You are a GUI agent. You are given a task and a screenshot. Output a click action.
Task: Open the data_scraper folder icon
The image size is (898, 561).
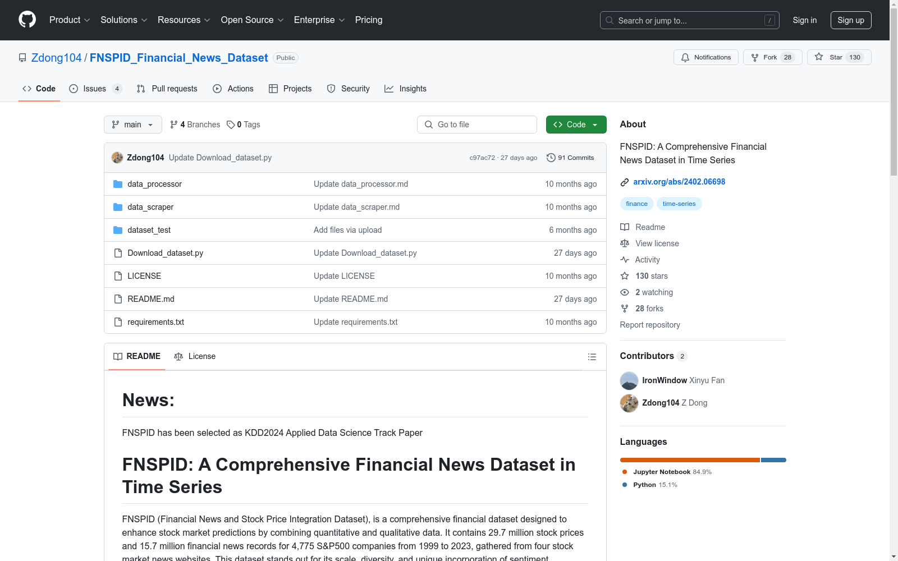click(118, 207)
